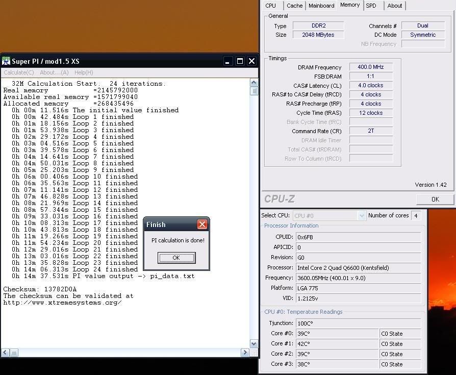Switch to the CPU tab in CPU-Z
The height and width of the screenshot is (375, 456).
pos(271,6)
